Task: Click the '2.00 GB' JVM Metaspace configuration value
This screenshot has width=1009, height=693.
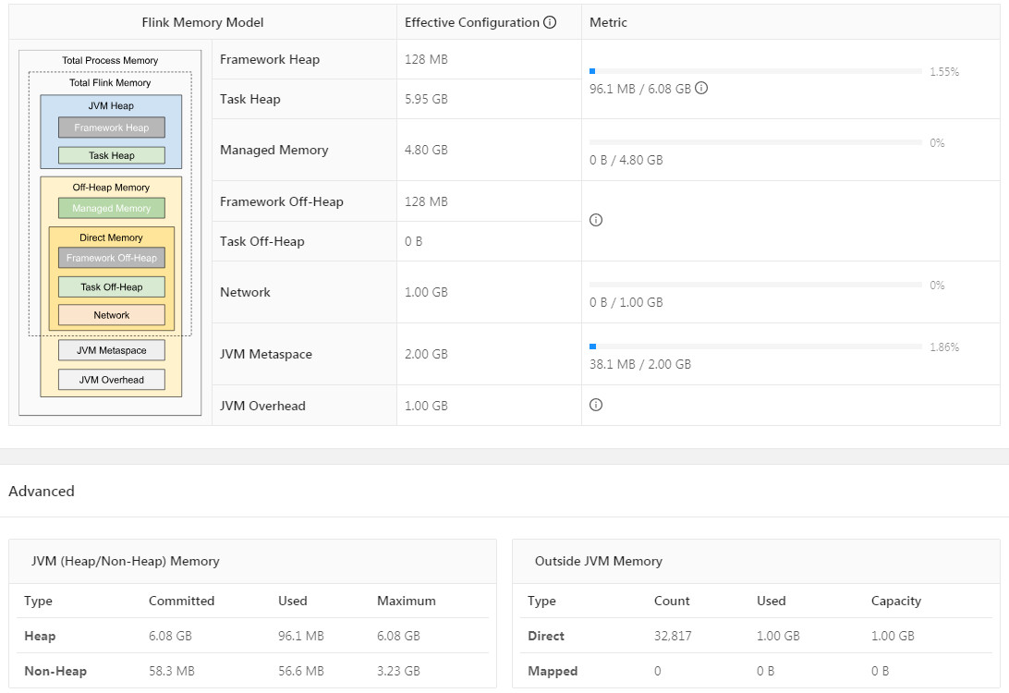Action: [x=426, y=354]
